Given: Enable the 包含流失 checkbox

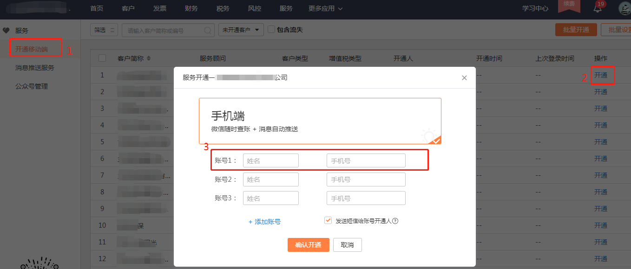Looking at the screenshot, I should pyautogui.click(x=271, y=29).
